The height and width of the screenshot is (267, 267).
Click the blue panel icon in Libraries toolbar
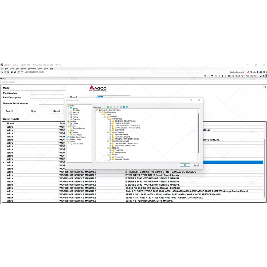point(127,107)
